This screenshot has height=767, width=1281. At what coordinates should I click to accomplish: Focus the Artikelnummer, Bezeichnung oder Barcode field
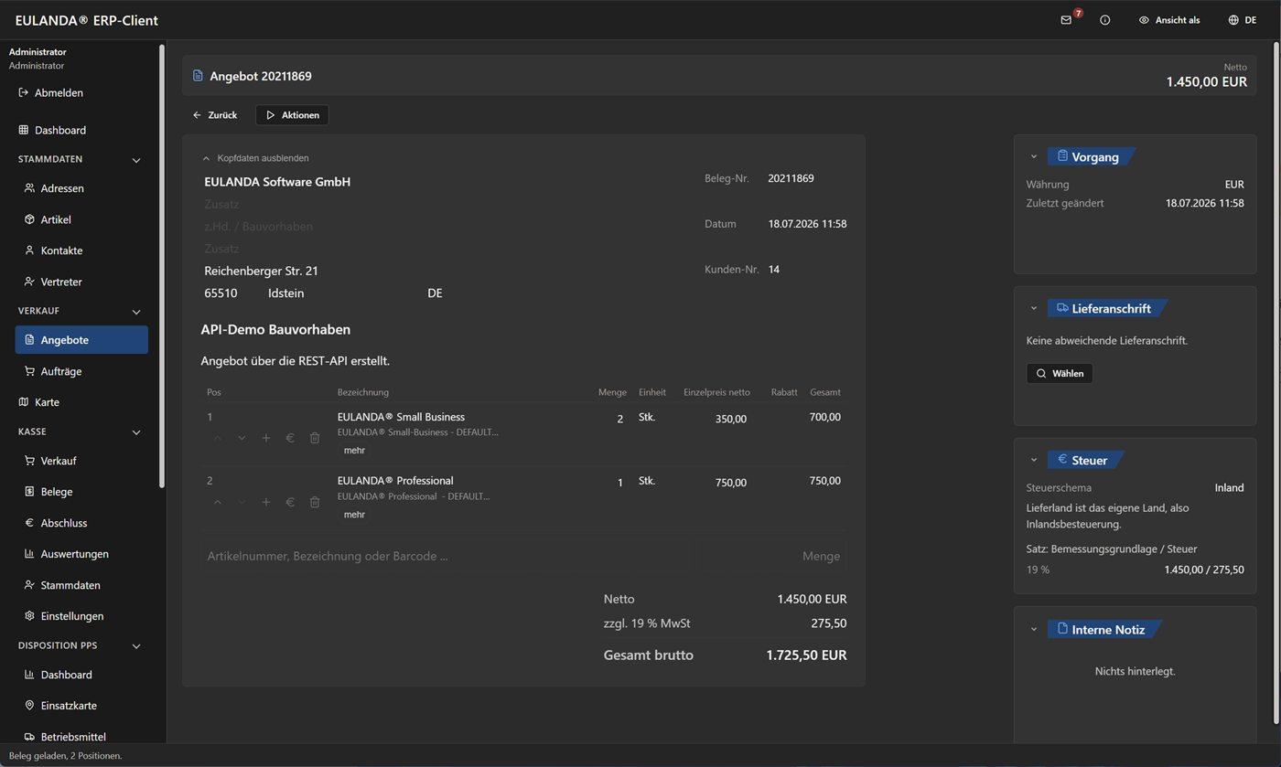[x=447, y=556]
